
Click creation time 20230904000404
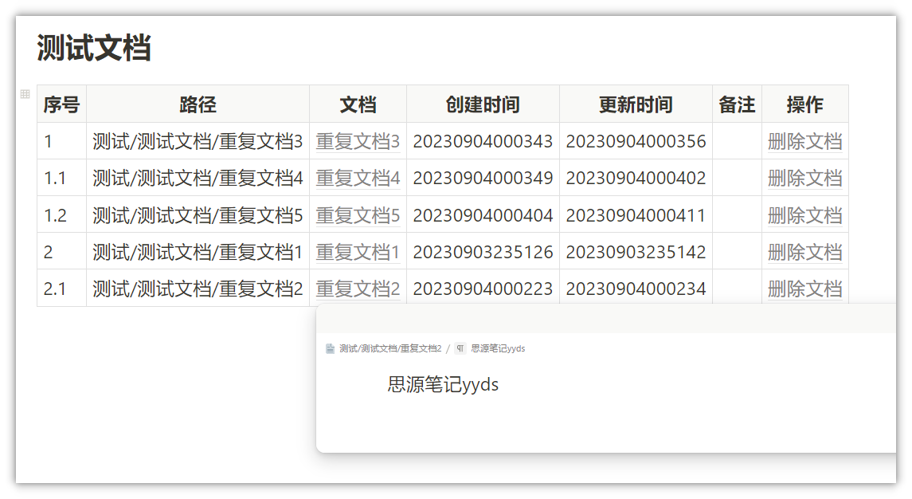[483, 215]
